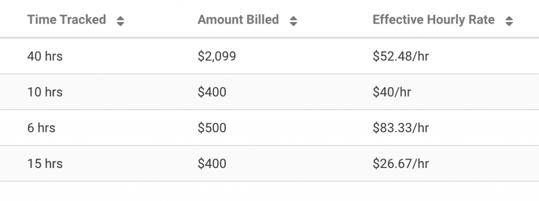Select the $26.67/hr rate cell
The height and width of the screenshot is (201, 539).
(x=401, y=164)
